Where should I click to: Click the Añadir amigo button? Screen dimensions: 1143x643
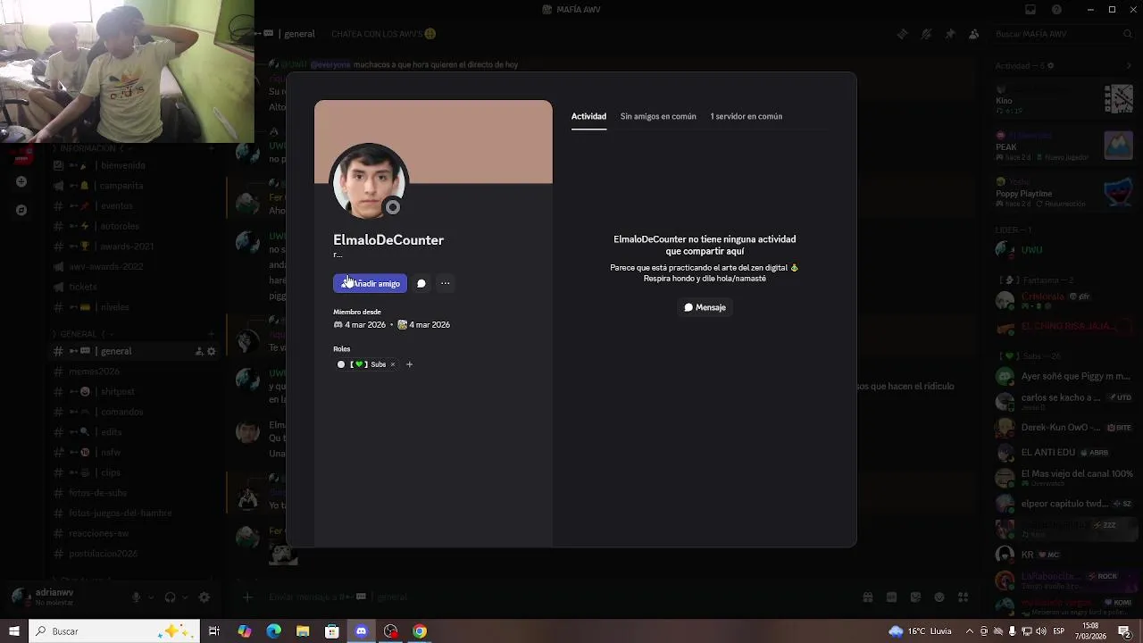(x=370, y=283)
